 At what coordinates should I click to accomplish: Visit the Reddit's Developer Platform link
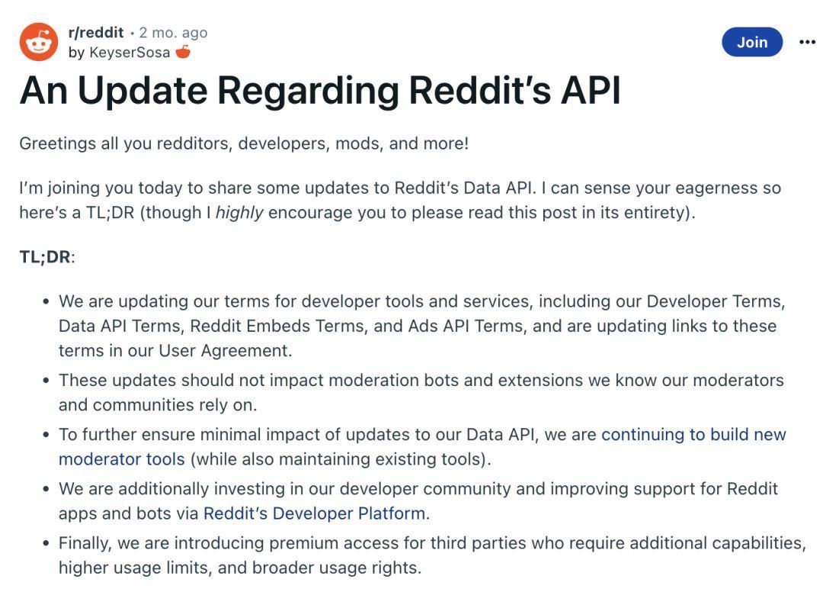(x=315, y=513)
